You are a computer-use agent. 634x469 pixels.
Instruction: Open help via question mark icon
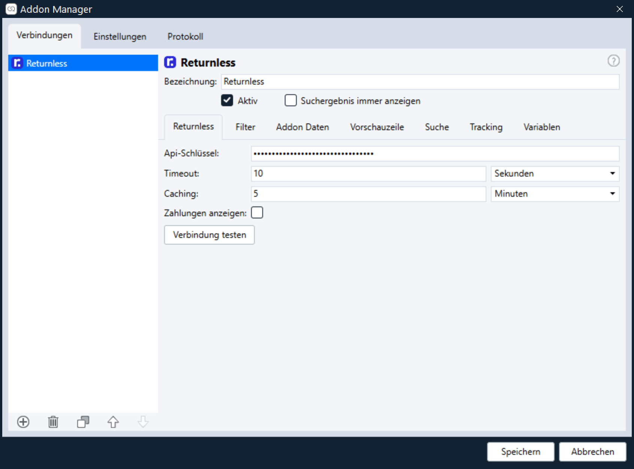pos(613,61)
